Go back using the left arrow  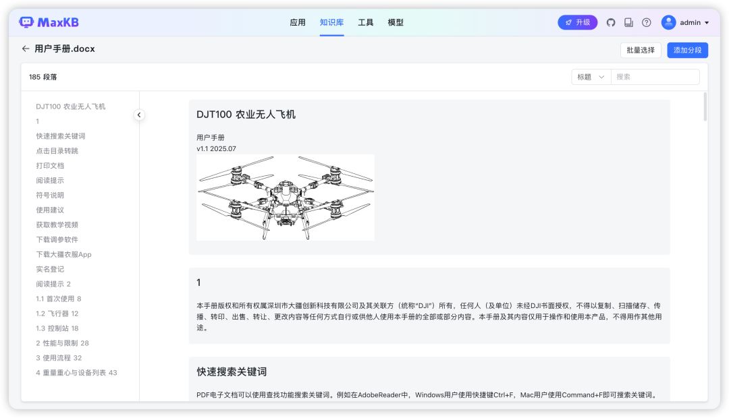point(26,49)
